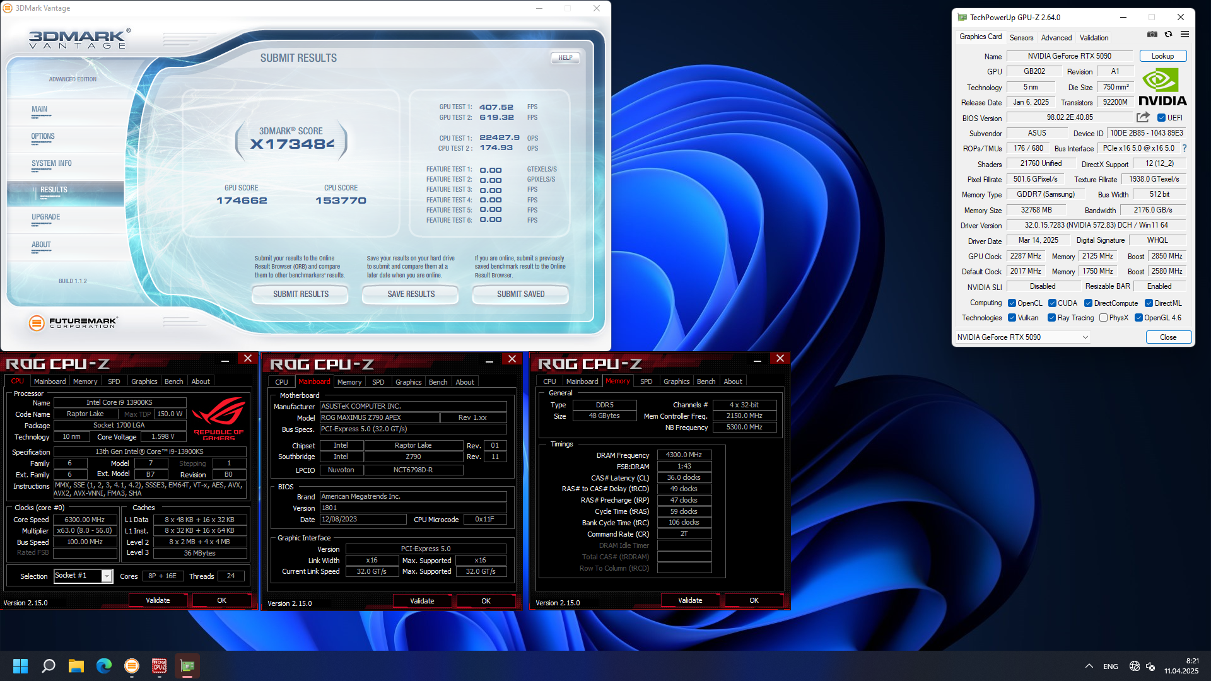Show hidden tray icons chevron
Screen dimensions: 1211x681
tap(1089, 666)
